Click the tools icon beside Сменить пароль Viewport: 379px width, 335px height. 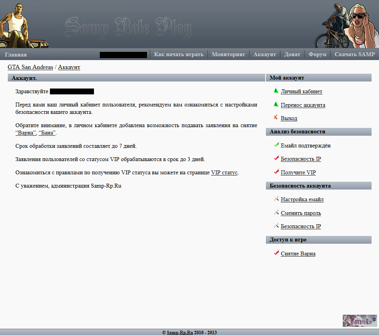pyautogui.click(x=276, y=213)
